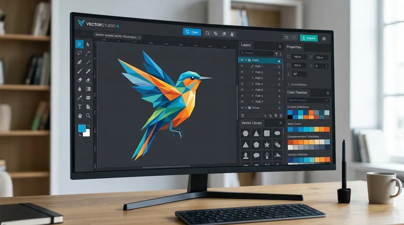This screenshot has width=404, height=225.
Task: Select the Zoom magnifier tool
Action: 88,116
